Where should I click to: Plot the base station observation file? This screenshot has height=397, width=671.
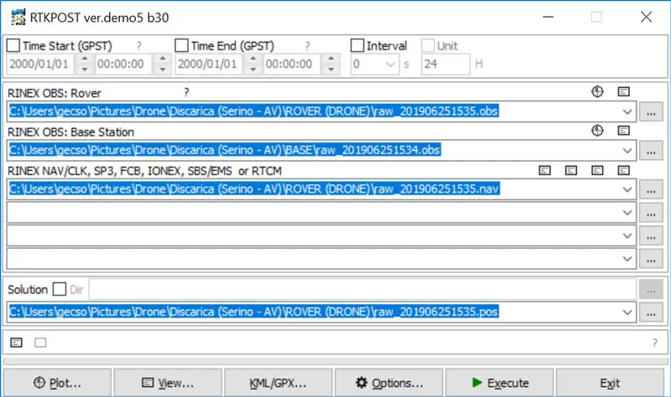[597, 131]
